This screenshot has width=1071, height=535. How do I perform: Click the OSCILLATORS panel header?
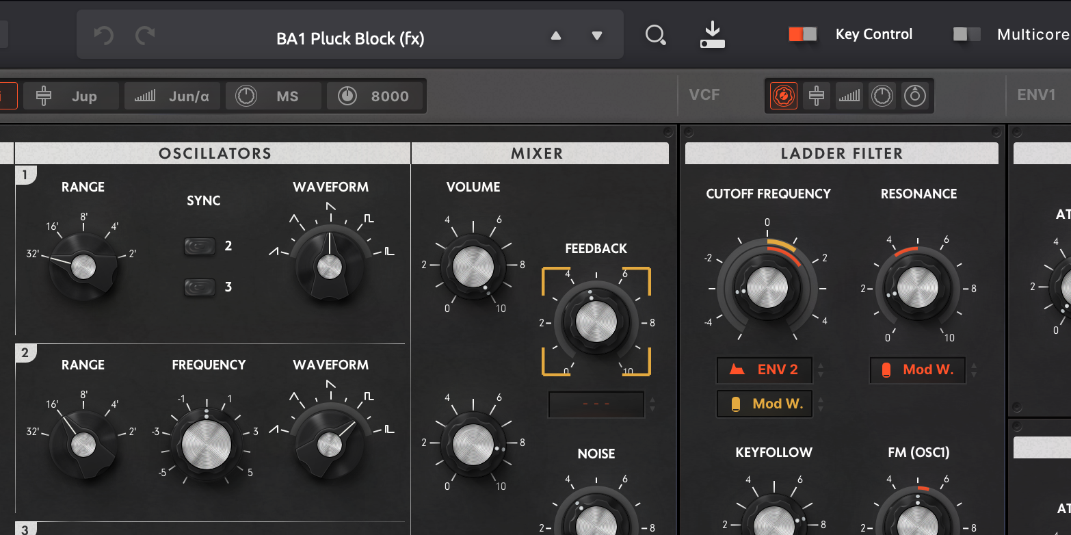click(x=213, y=153)
